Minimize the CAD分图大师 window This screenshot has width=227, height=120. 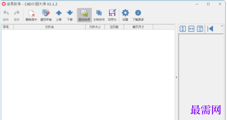pos(197,4)
